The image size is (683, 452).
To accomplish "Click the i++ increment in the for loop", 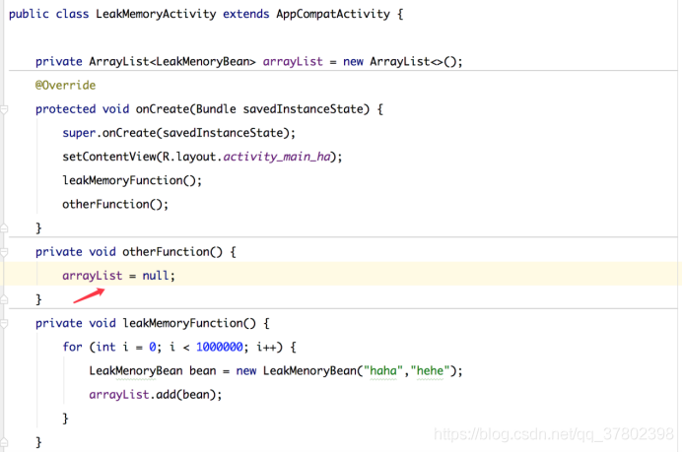I will 266,347.
